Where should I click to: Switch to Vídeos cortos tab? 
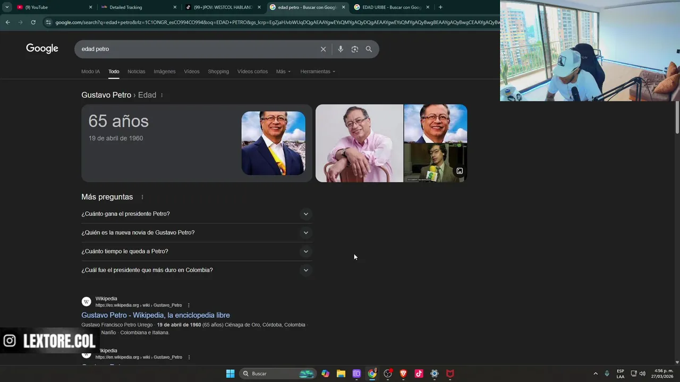coord(252,72)
